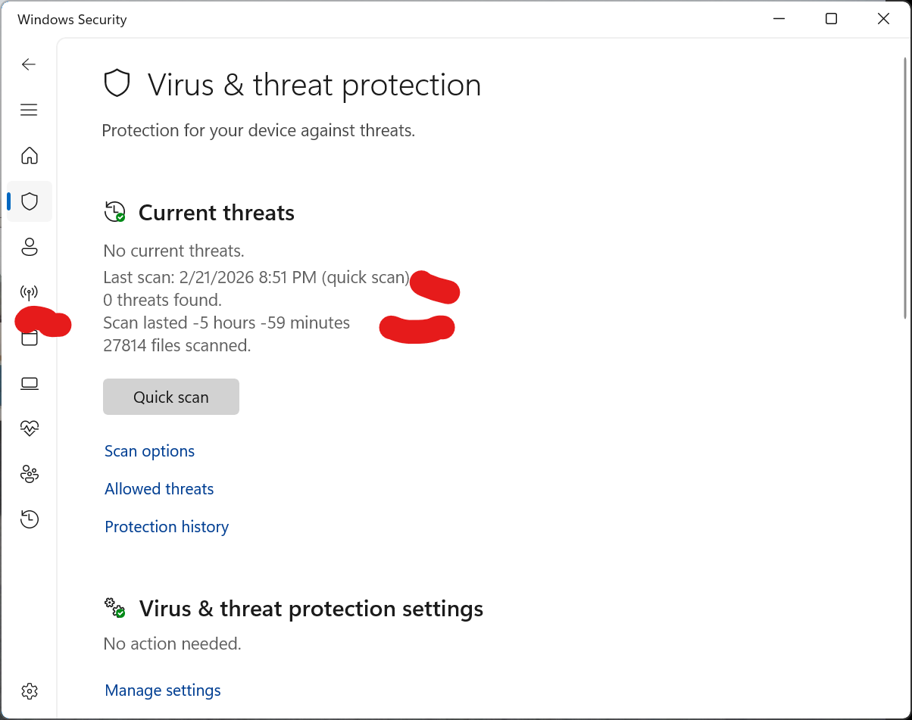
Task: Open the Scan options link
Action: click(149, 451)
